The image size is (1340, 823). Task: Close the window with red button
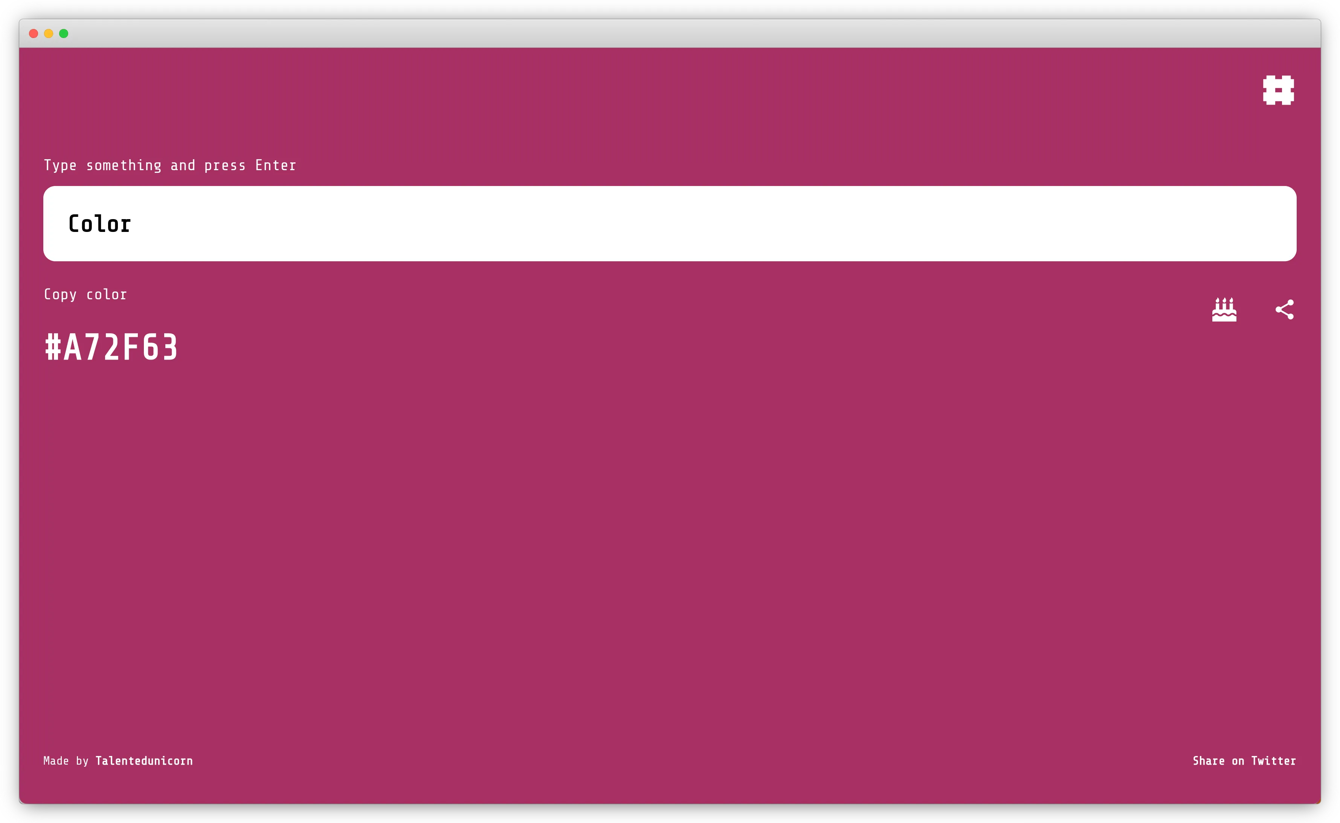pyautogui.click(x=33, y=34)
